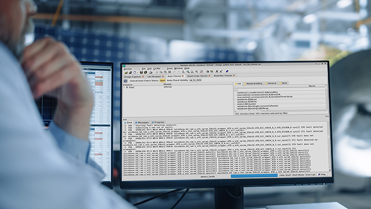Click the new document toolbar icon
Image resolution: width=371 pixels, height=209 pixels.
tap(134, 73)
